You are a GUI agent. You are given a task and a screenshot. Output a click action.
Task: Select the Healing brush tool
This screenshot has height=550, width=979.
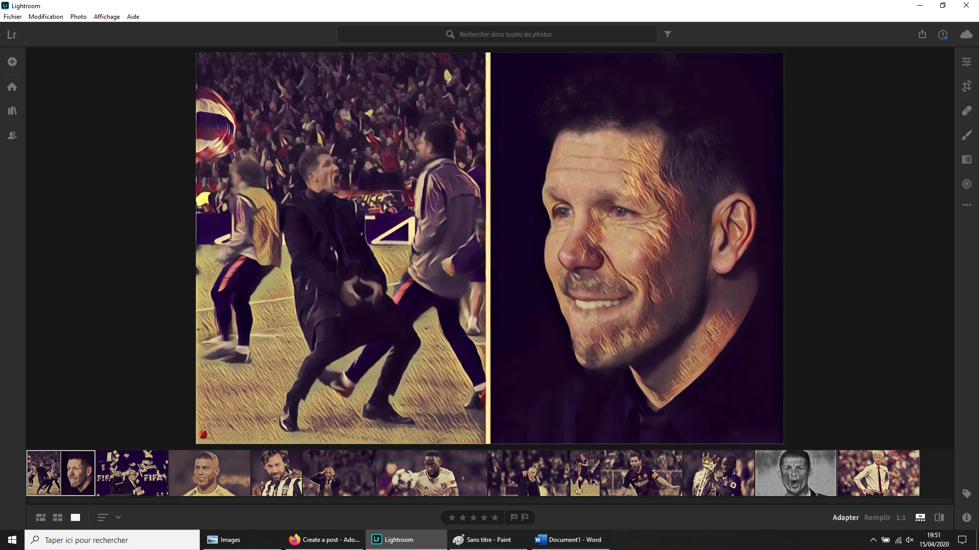966,111
